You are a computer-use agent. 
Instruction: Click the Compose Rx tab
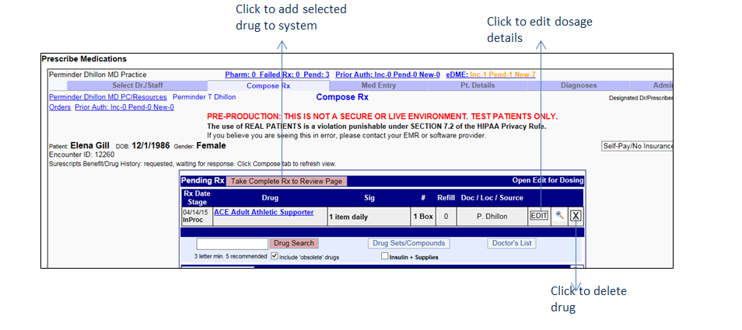(x=268, y=85)
